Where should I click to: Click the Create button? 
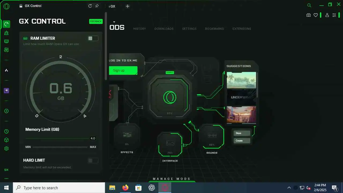pos(242,141)
